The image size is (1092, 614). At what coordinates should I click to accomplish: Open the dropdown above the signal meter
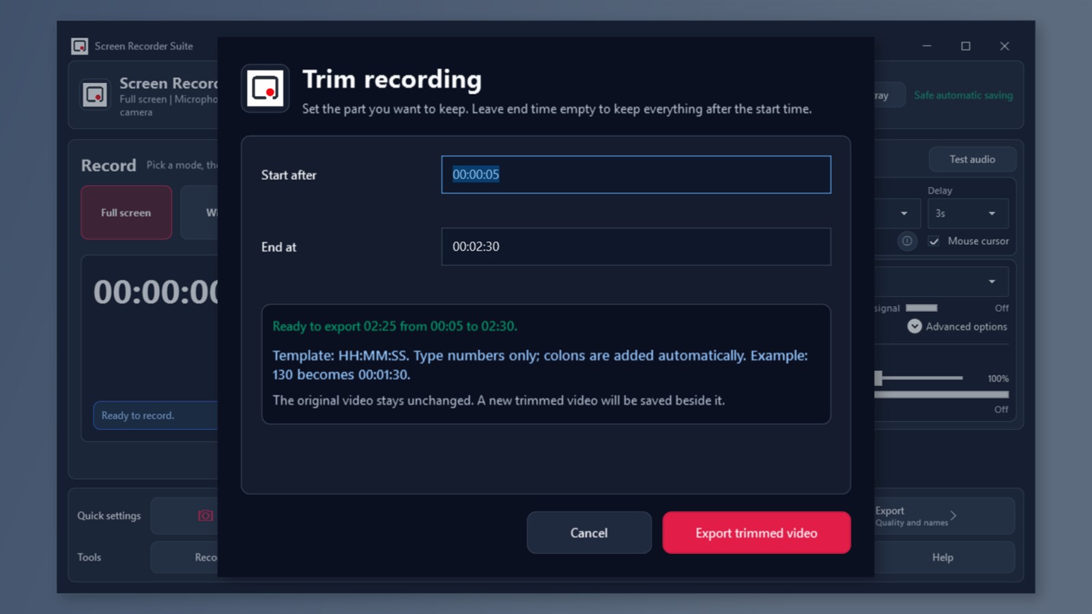942,282
